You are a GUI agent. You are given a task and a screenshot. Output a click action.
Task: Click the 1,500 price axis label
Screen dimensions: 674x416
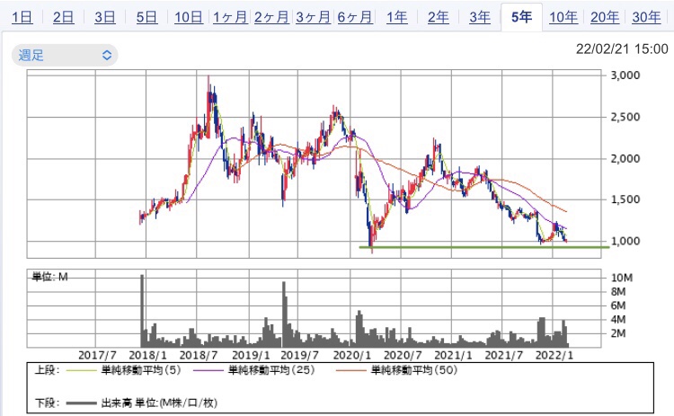click(x=625, y=199)
